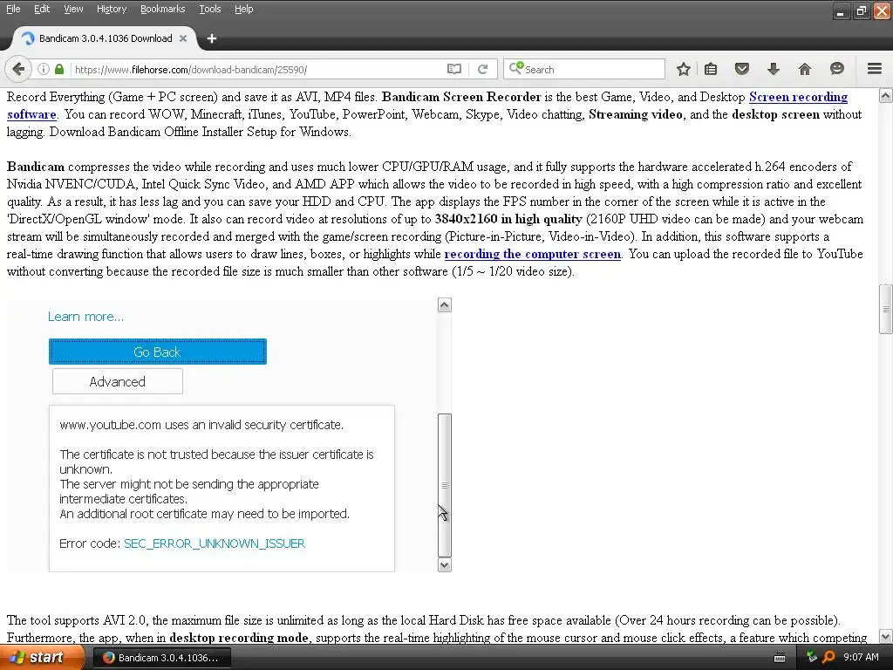Close the Bandicam download tab
The width and height of the screenshot is (893, 670).
[183, 38]
